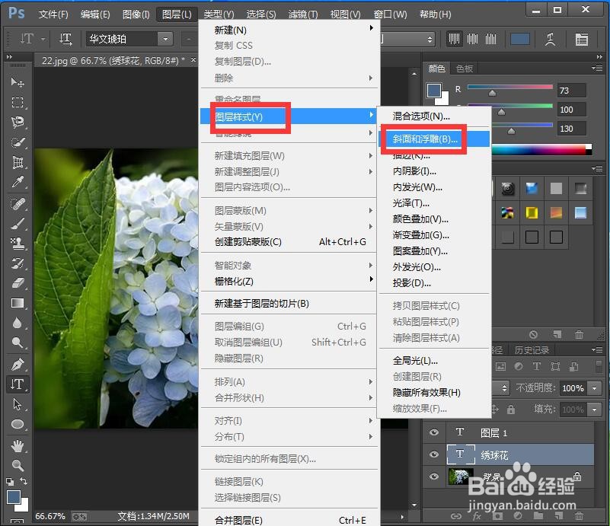Select the Eraser tool
Viewport: 610px width, 526px height.
pyautogui.click(x=18, y=283)
